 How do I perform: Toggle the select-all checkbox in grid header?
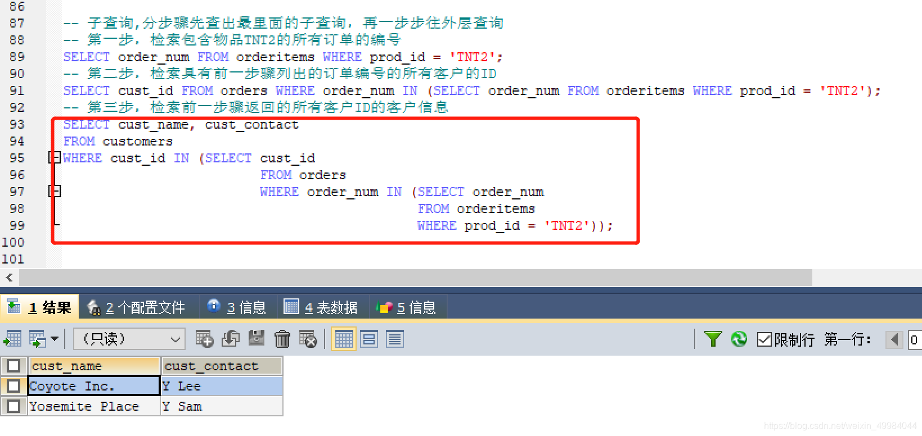(x=14, y=366)
